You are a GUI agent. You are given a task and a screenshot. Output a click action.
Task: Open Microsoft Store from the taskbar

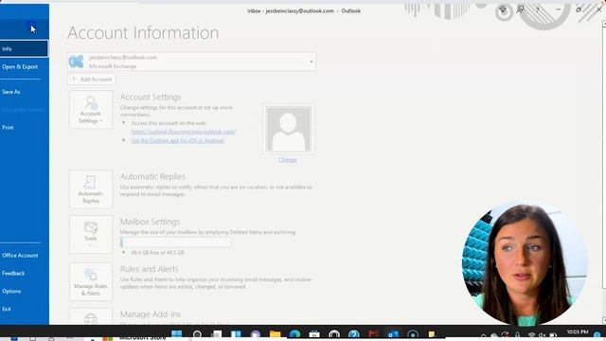click(x=314, y=334)
